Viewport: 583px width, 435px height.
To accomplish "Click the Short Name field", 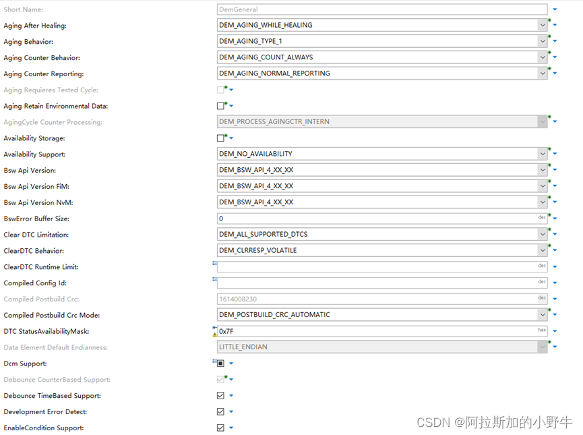I will (382, 9).
